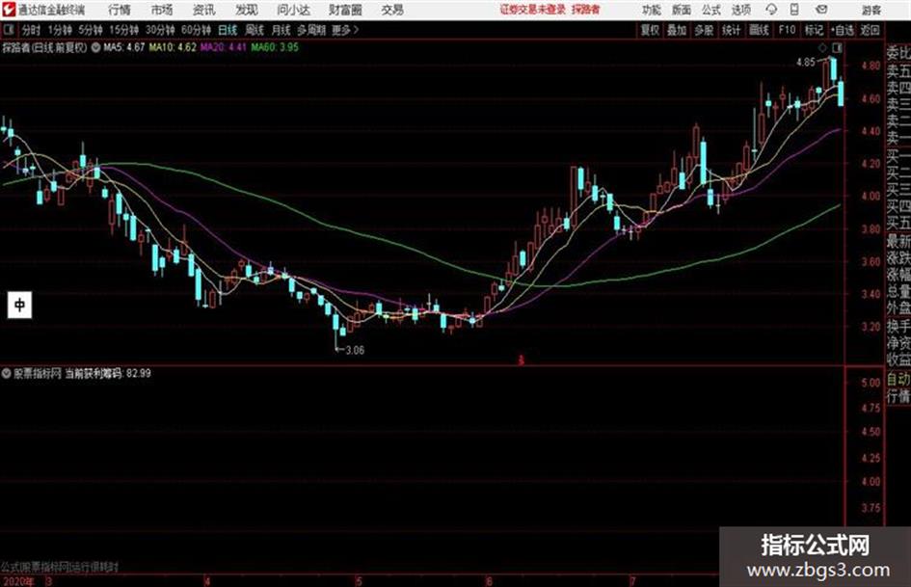The height and width of the screenshot is (587, 911).
Task: Click the 中 input method indicator
Action: coord(19,305)
